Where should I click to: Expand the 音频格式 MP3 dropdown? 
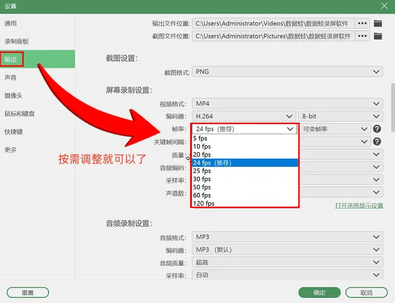coord(287,237)
